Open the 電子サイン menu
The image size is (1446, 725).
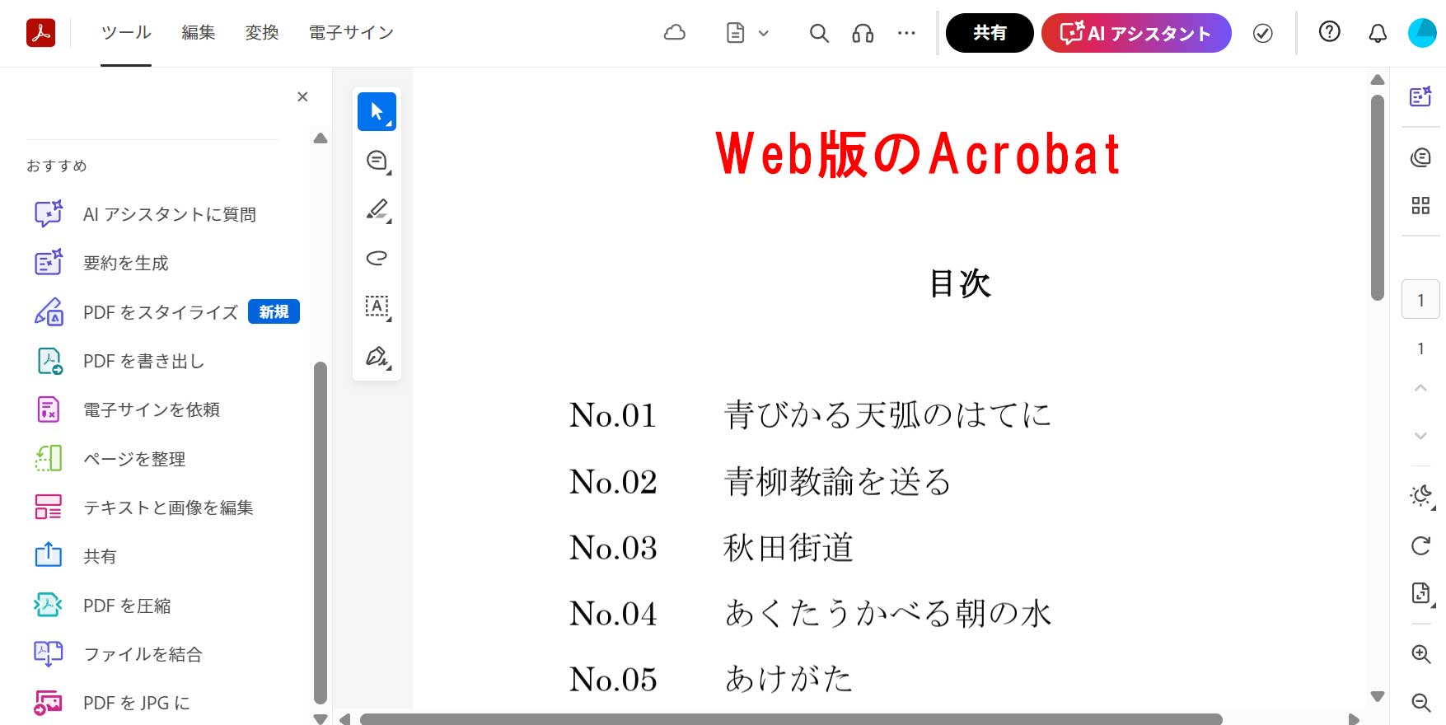351,32
